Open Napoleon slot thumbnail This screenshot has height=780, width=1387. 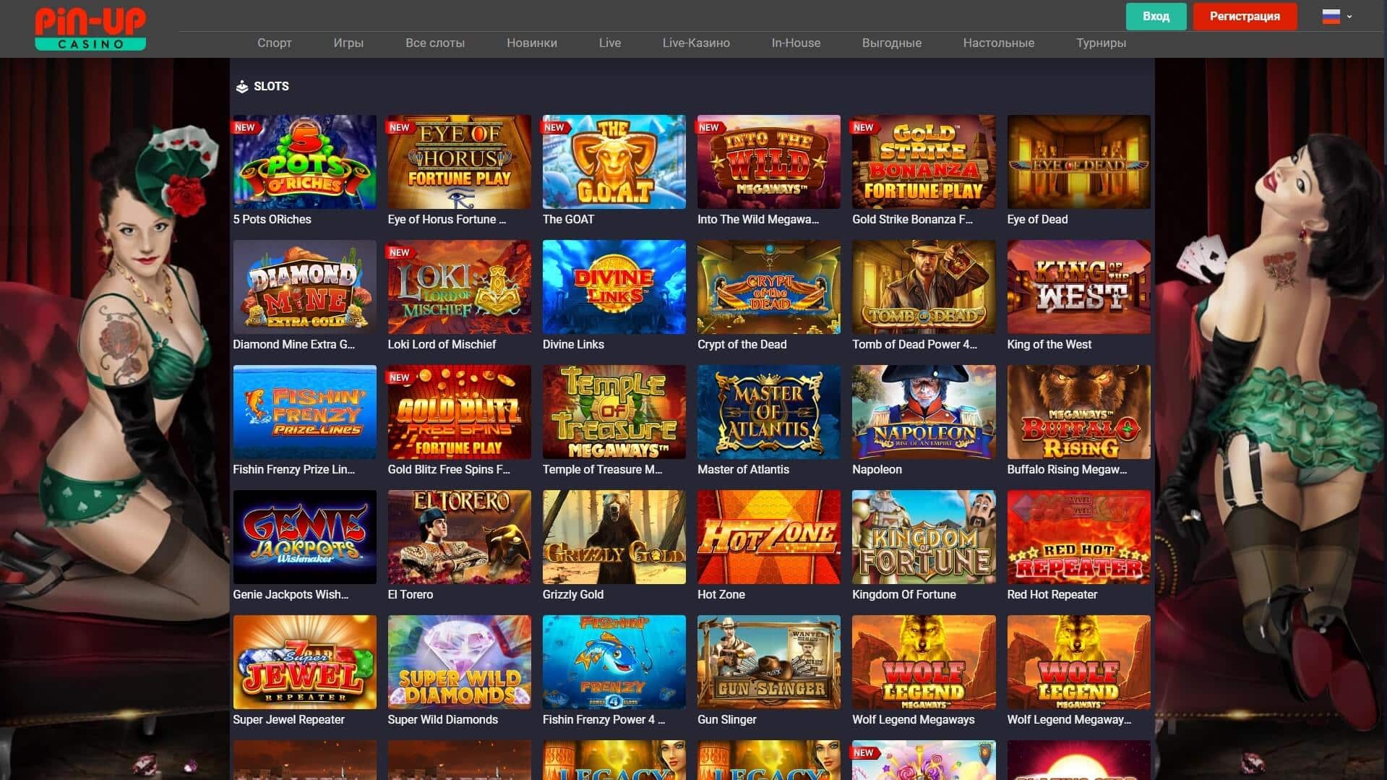pos(924,412)
